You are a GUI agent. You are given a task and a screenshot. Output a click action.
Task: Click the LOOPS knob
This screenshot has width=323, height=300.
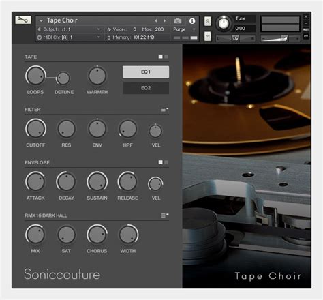coord(35,76)
